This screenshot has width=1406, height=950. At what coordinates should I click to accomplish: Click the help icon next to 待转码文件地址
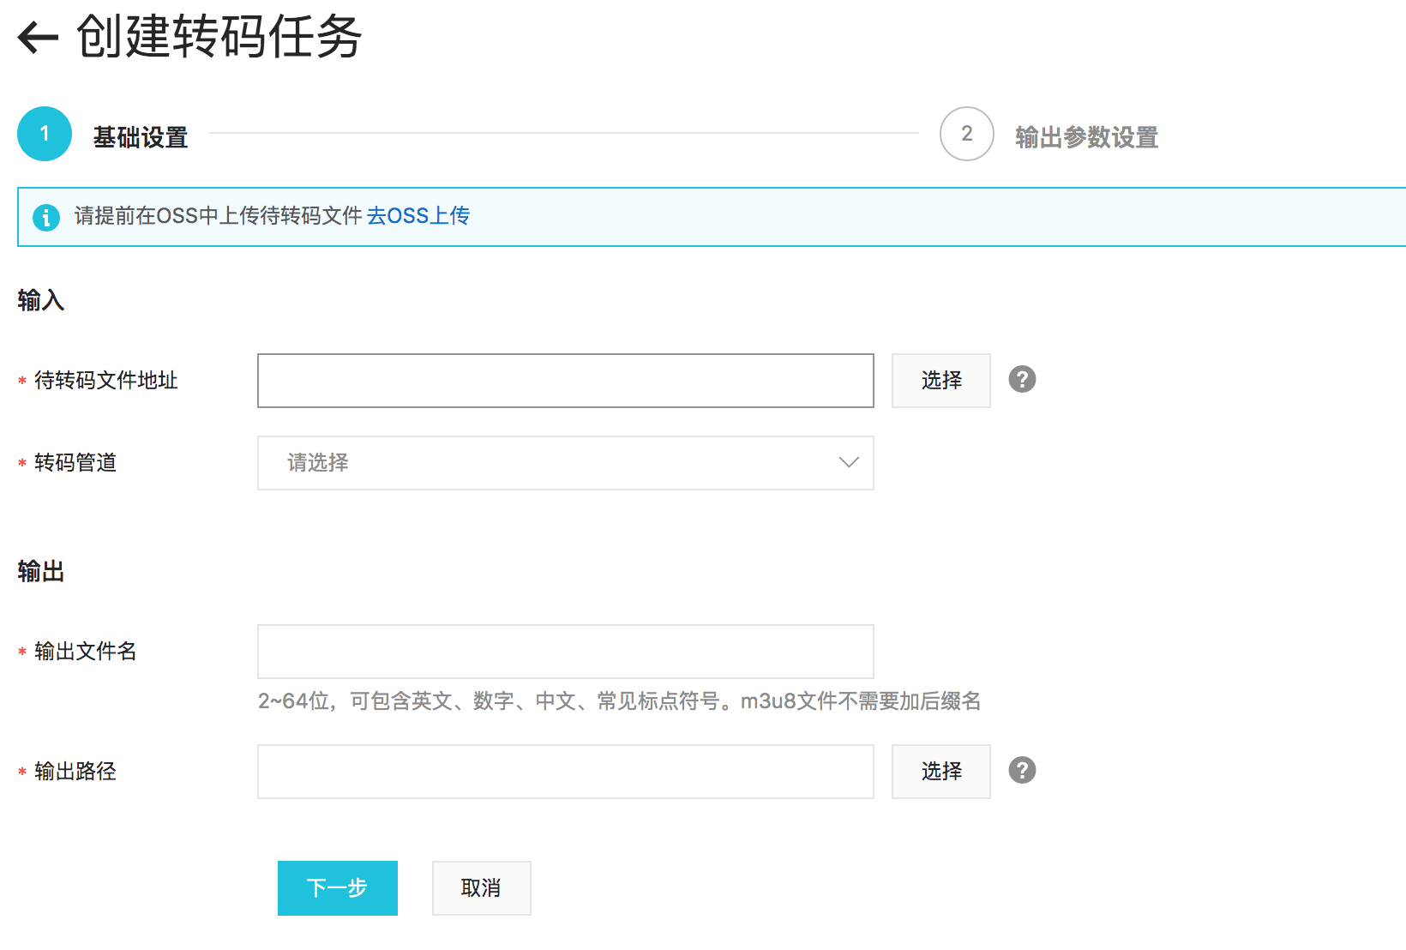1021,379
